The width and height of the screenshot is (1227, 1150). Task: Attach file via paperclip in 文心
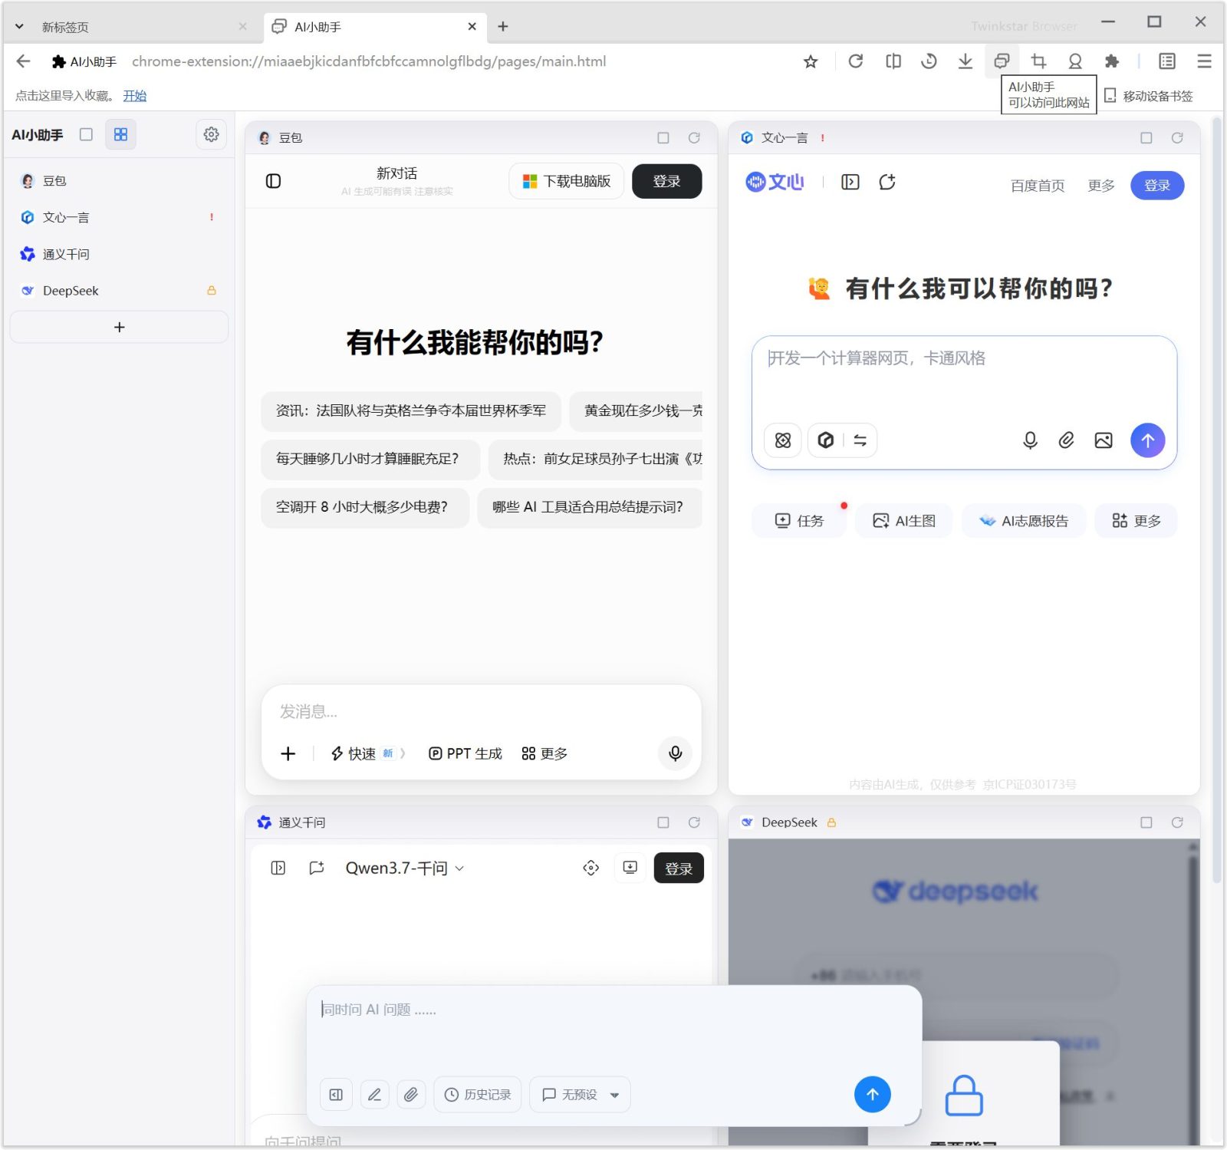point(1066,440)
